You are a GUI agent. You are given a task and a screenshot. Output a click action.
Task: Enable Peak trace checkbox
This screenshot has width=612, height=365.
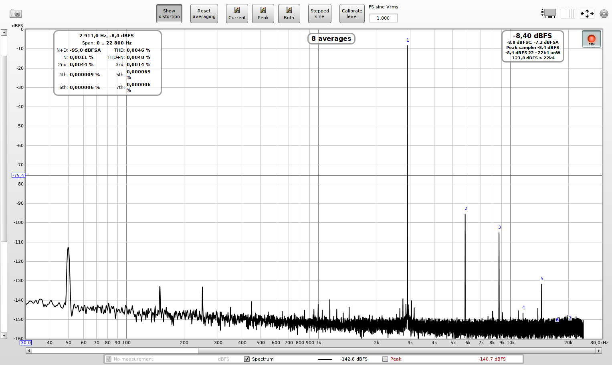385,359
